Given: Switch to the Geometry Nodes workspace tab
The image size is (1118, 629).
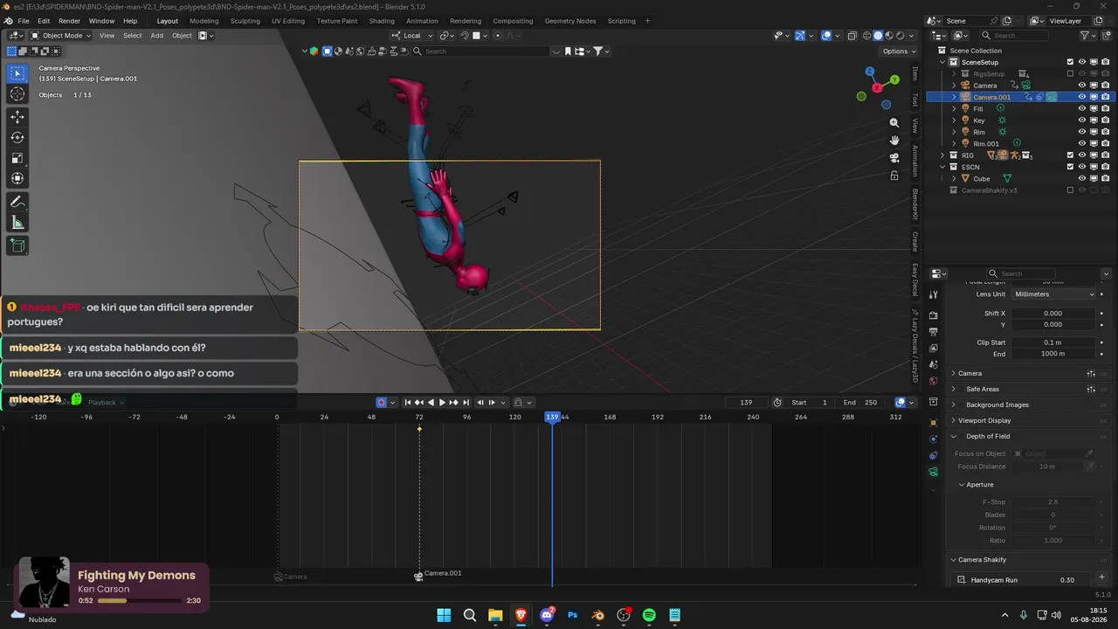Looking at the screenshot, I should pos(570,21).
